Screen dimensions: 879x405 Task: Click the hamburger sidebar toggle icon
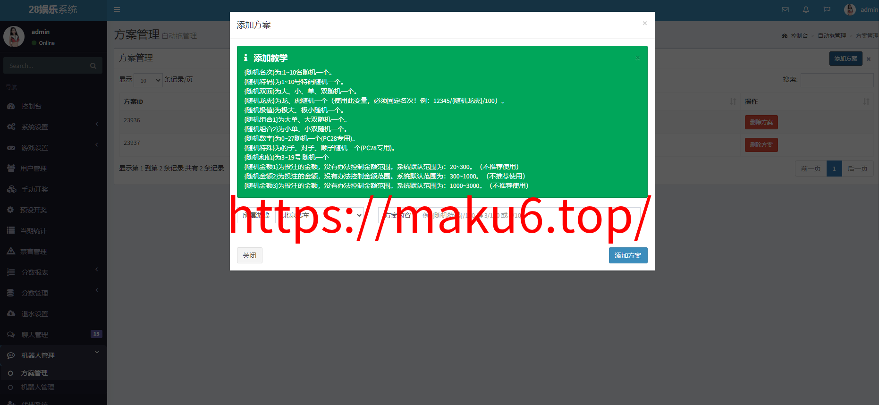(117, 9)
